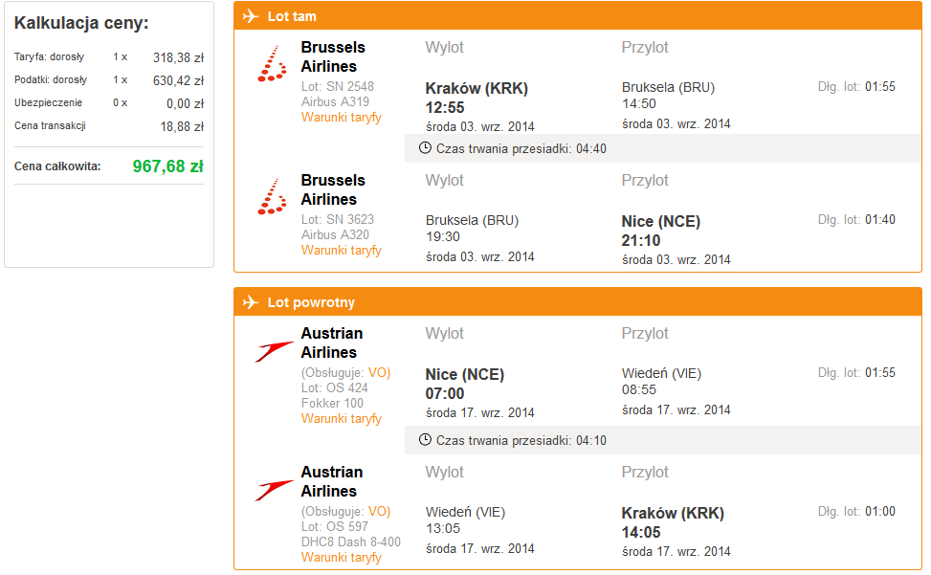
Task: Select the Lot powrotny header bar
Action: pos(578,302)
